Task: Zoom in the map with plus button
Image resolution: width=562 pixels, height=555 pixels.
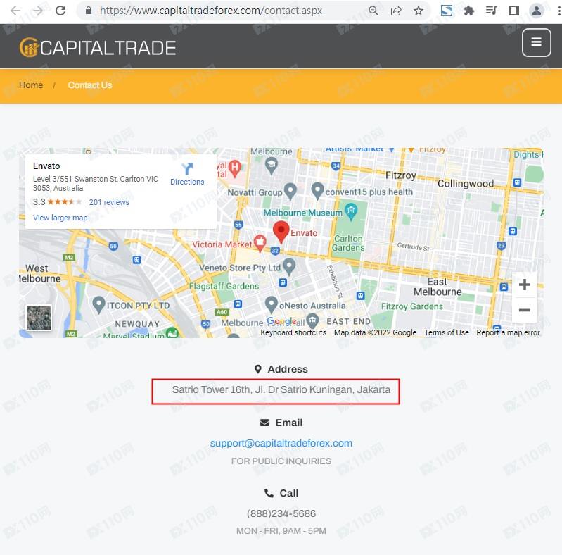Action: pyautogui.click(x=524, y=285)
